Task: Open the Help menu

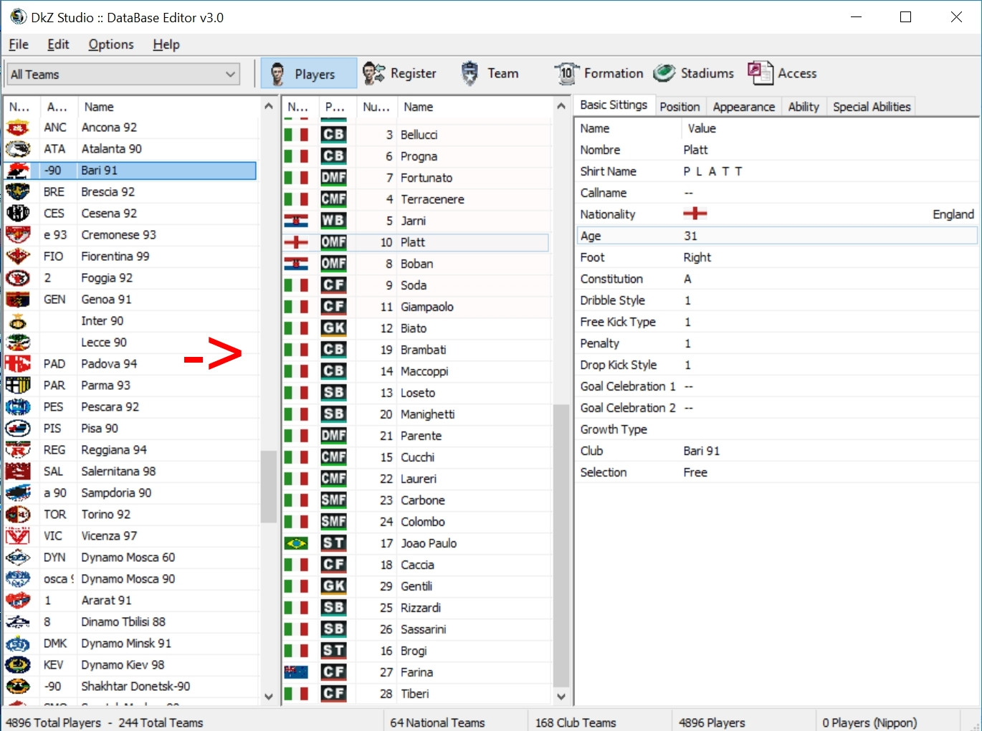Action: tap(166, 44)
